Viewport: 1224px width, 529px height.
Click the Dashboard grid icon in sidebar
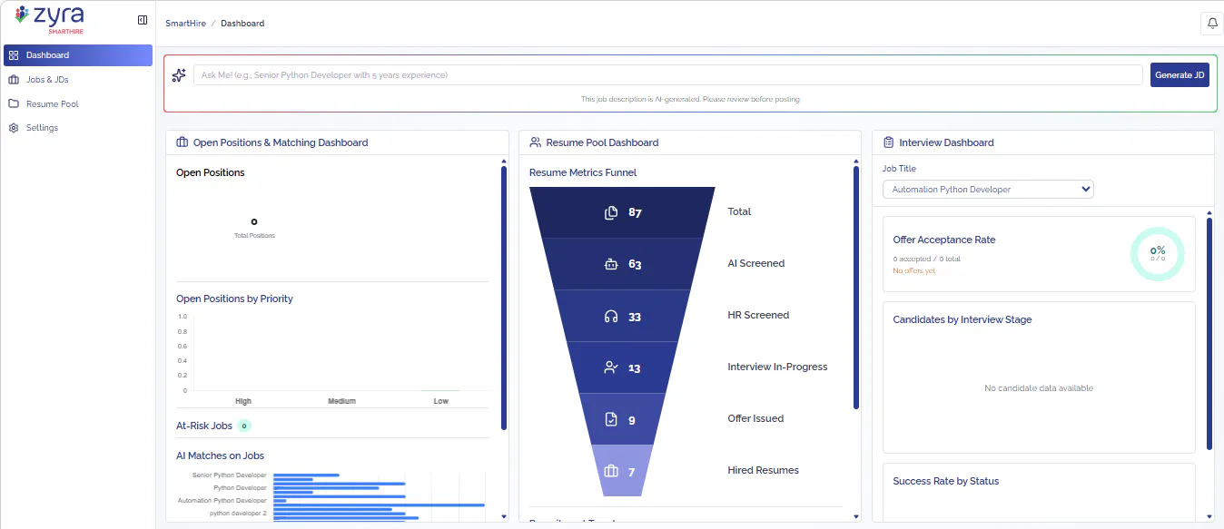tap(14, 55)
